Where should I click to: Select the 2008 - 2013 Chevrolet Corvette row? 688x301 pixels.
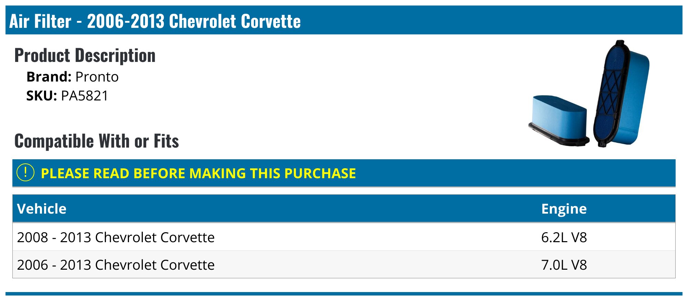pos(116,237)
